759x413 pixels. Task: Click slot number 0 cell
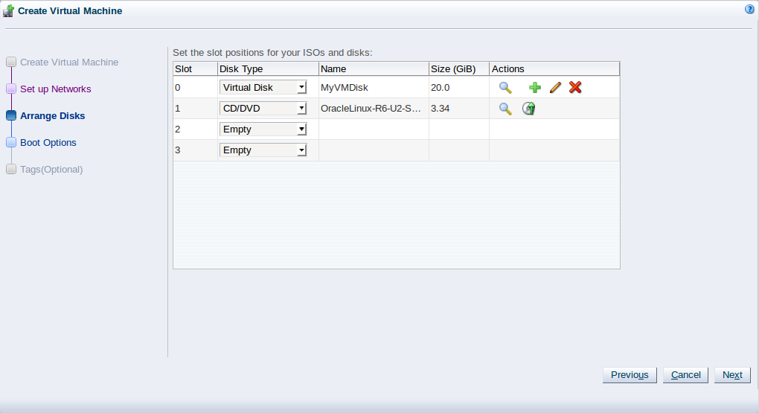pos(196,88)
